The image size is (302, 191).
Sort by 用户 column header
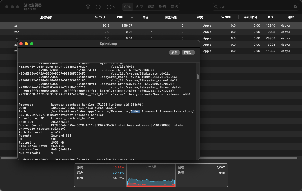[290, 17]
